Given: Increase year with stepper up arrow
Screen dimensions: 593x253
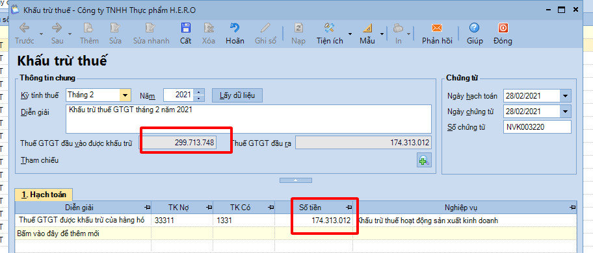Looking at the screenshot, I should [199, 92].
